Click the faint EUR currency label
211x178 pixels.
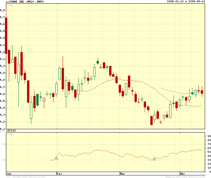[x=2, y=131]
